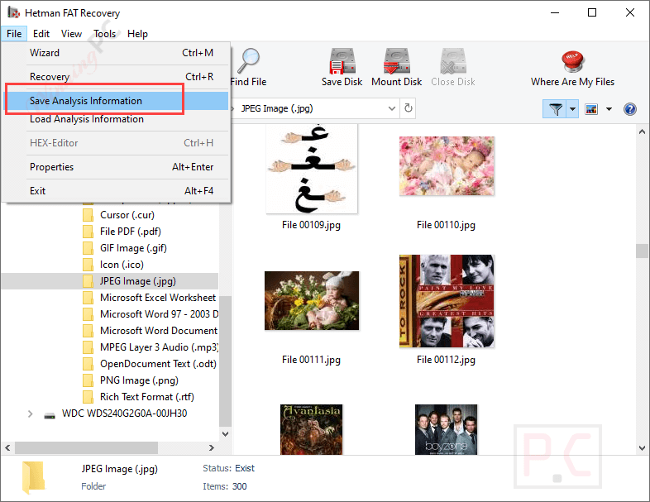Click the tree panel scroll down arrow
This screenshot has height=502, width=650.
coord(225,434)
